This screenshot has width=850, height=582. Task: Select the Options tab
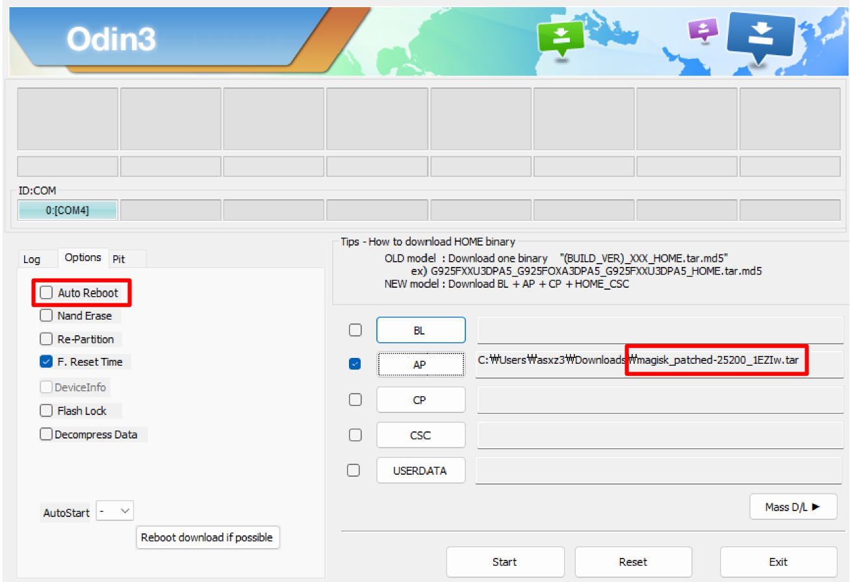[x=83, y=257]
